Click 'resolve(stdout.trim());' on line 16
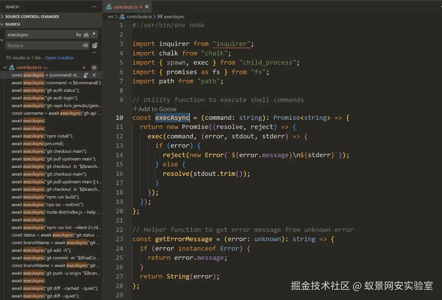Viewport: 442px width, 300px height. [206, 173]
